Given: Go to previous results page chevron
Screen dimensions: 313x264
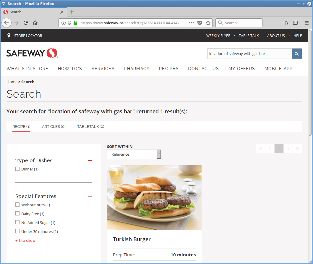Looking at the screenshot, I should point(270,149).
